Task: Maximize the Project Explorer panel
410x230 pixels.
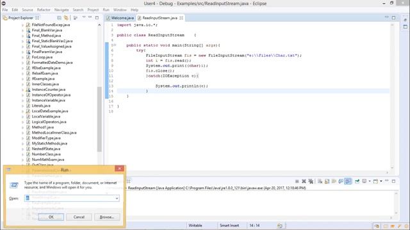Action: (x=97, y=18)
